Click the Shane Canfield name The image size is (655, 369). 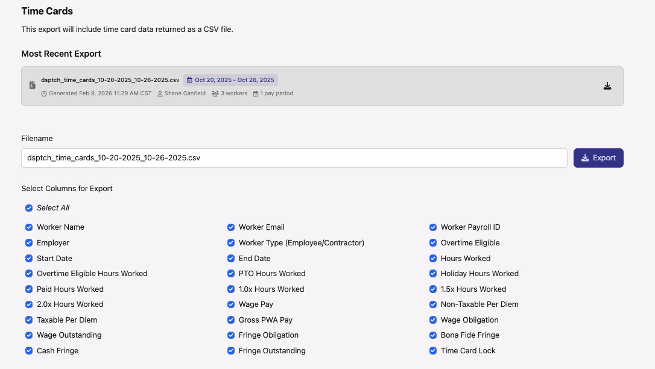[185, 93]
